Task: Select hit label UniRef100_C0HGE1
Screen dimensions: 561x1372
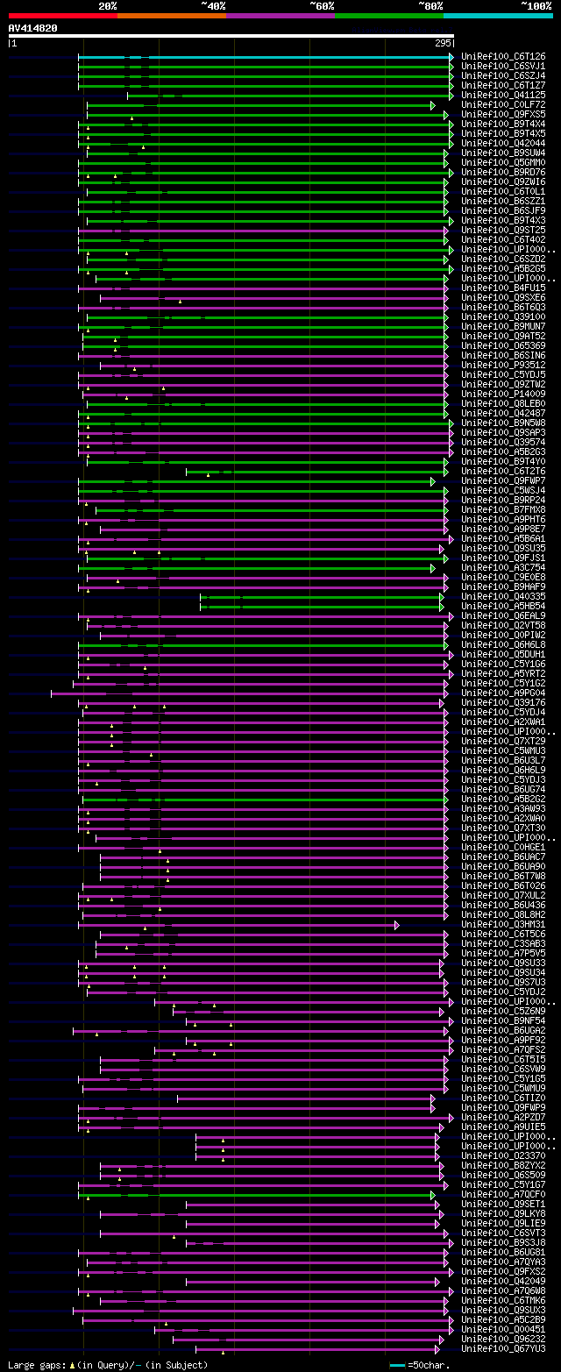Action: pos(503,847)
